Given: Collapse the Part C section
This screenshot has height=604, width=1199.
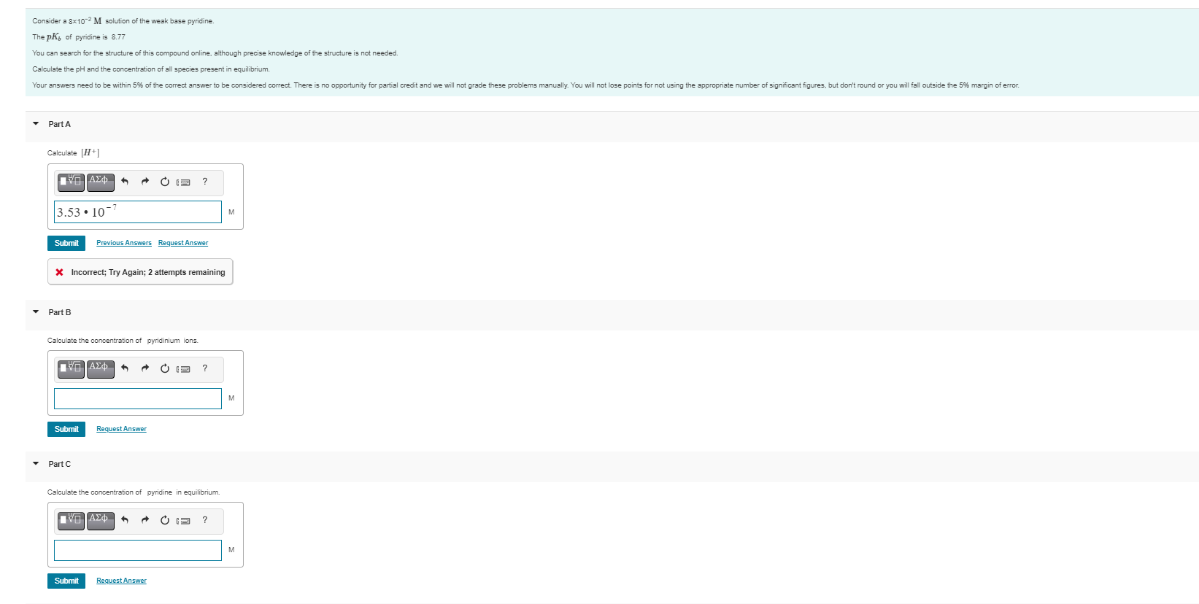Looking at the screenshot, I should click(36, 464).
